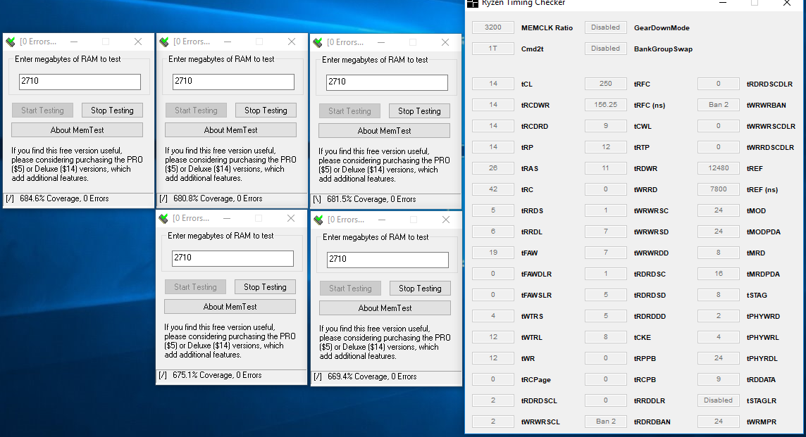
Task: Open About MemTest in the 684.6% coverage window
Action: coord(77,130)
